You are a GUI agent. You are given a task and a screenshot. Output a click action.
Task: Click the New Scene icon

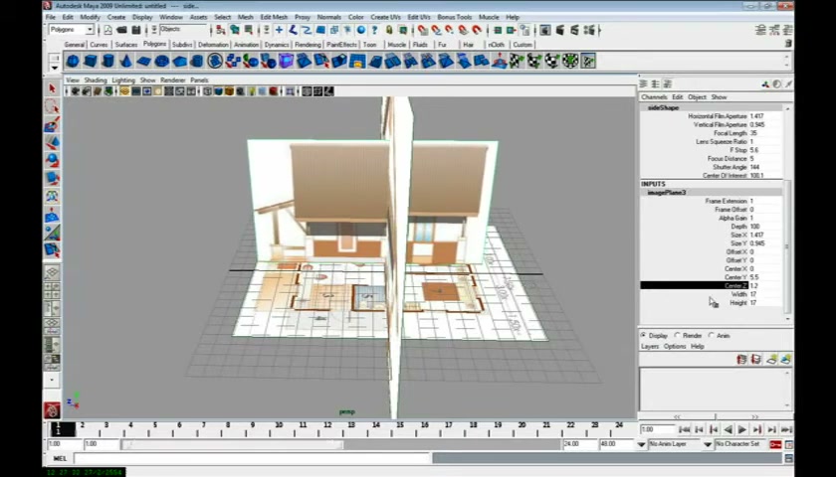[x=107, y=31]
